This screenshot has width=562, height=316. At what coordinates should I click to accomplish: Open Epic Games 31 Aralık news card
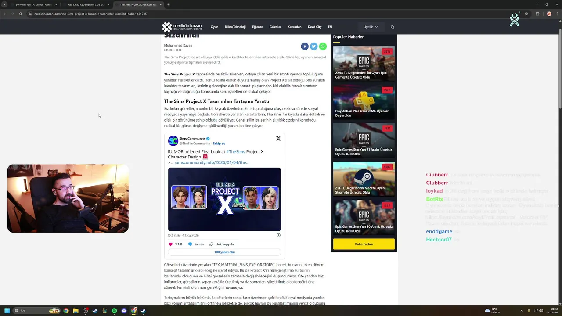364,140
